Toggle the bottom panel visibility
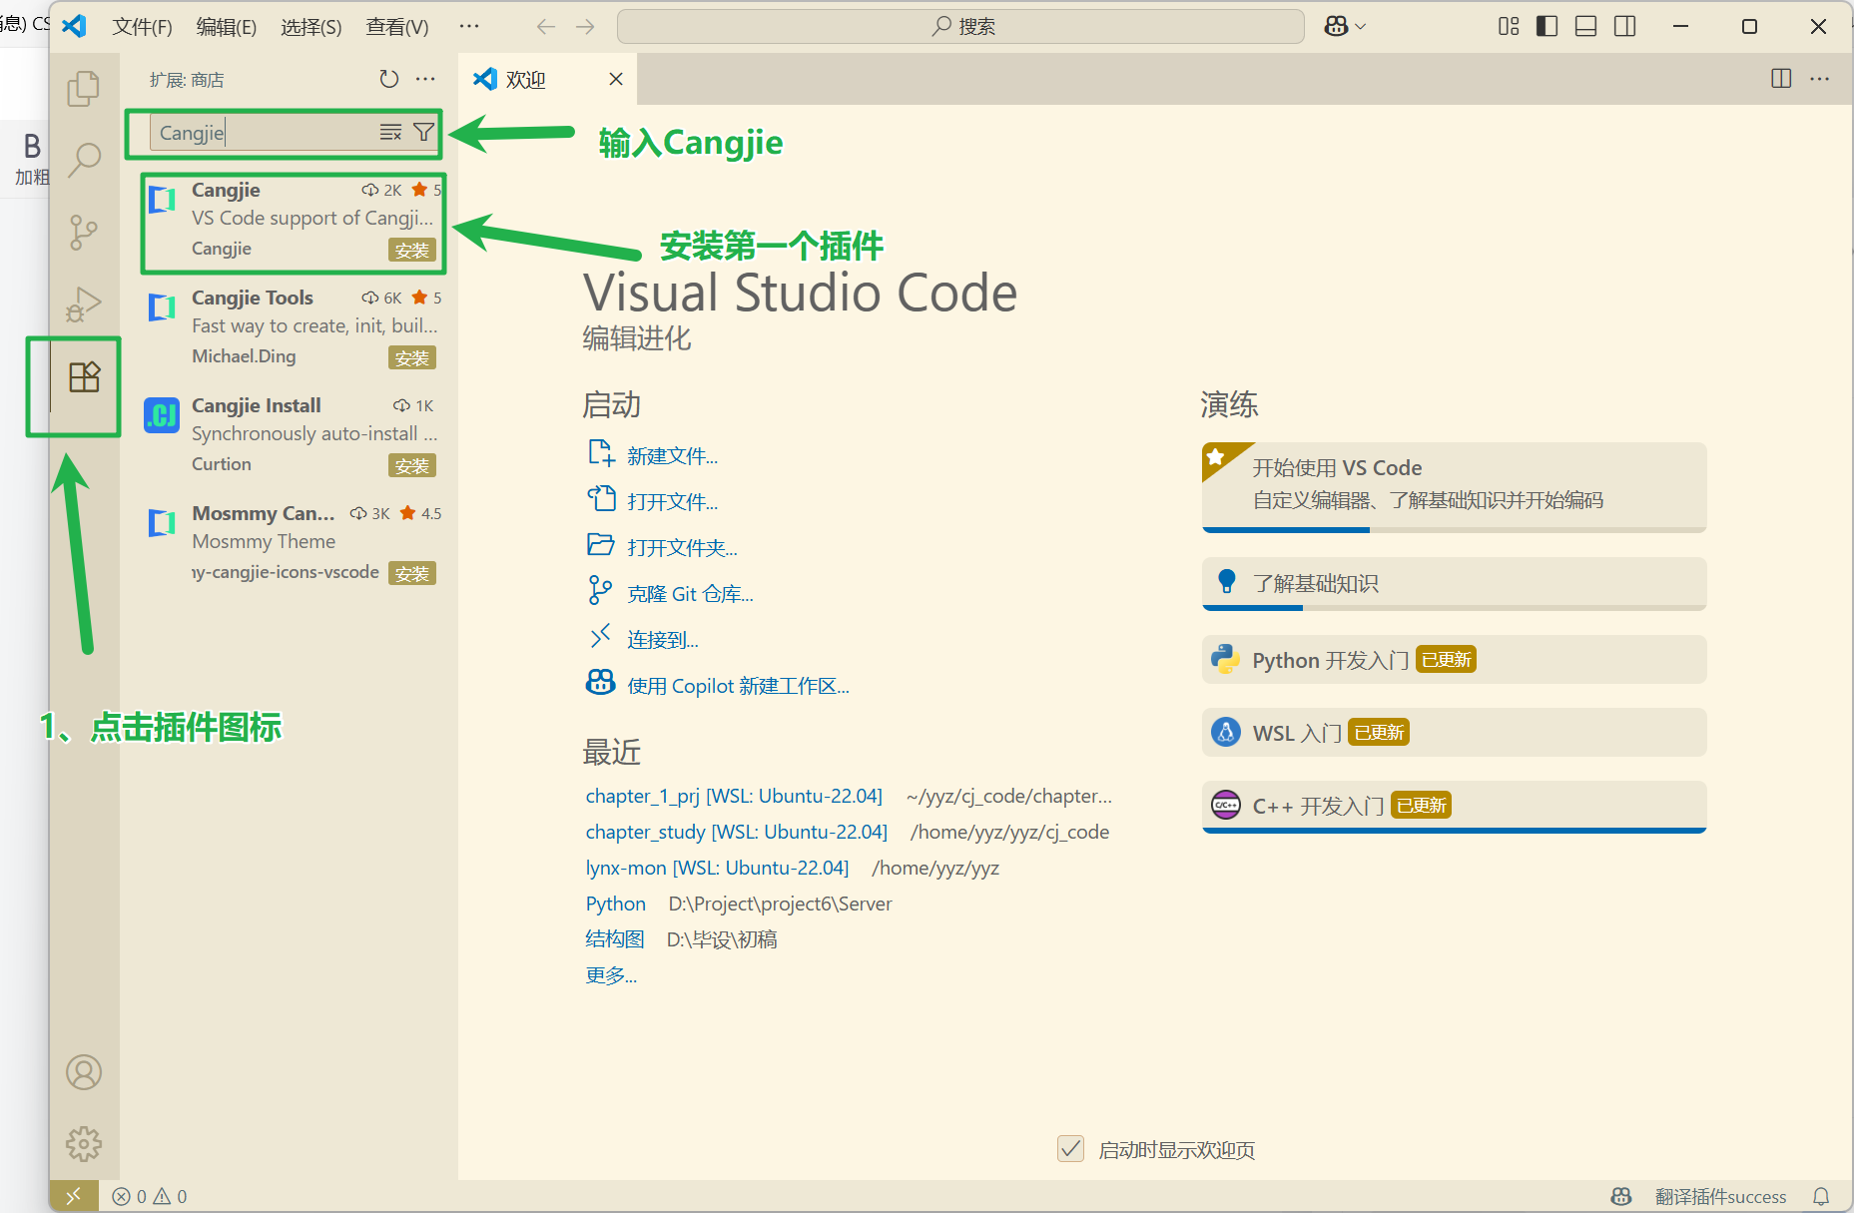This screenshot has height=1213, width=1854. click(1585, 27)
